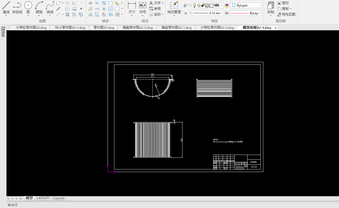The height and width of the screenshot is (208, 339).
Task: Expand the 0.15 mm lineweight dropdown
Action: (208, 13)
